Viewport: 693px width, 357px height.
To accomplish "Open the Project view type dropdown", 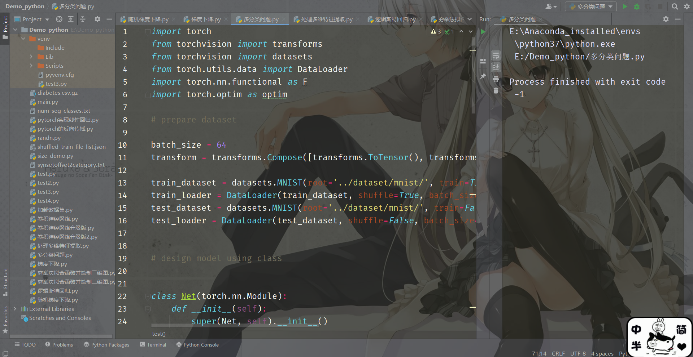I will coord(32,19).
